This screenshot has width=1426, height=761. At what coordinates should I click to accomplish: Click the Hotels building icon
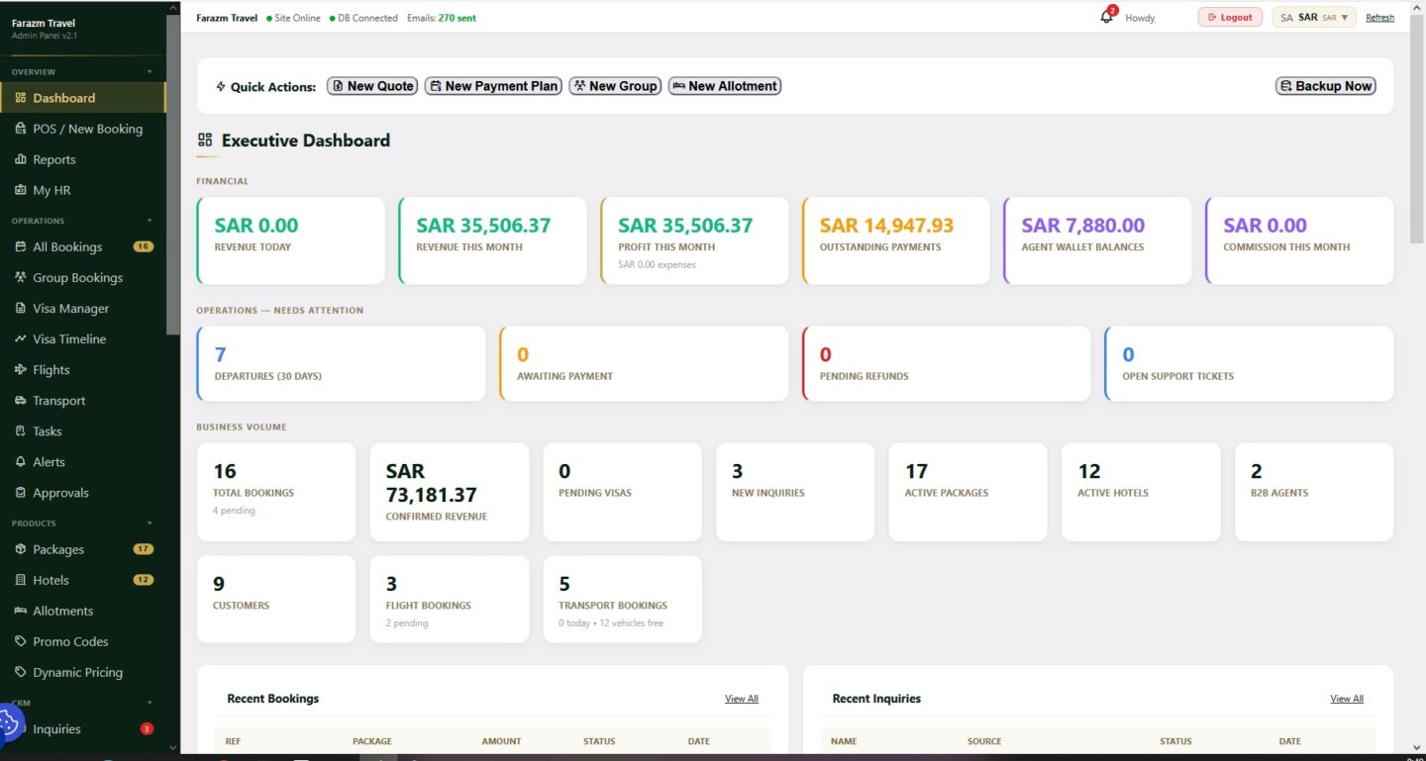click(21, 581)
